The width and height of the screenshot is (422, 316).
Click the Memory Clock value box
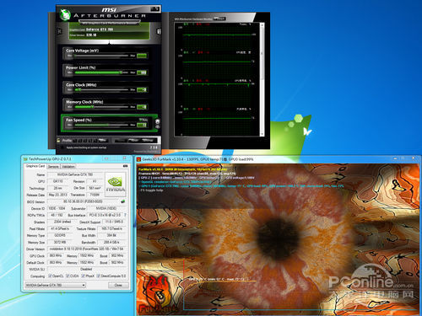(x=142, y=107)
